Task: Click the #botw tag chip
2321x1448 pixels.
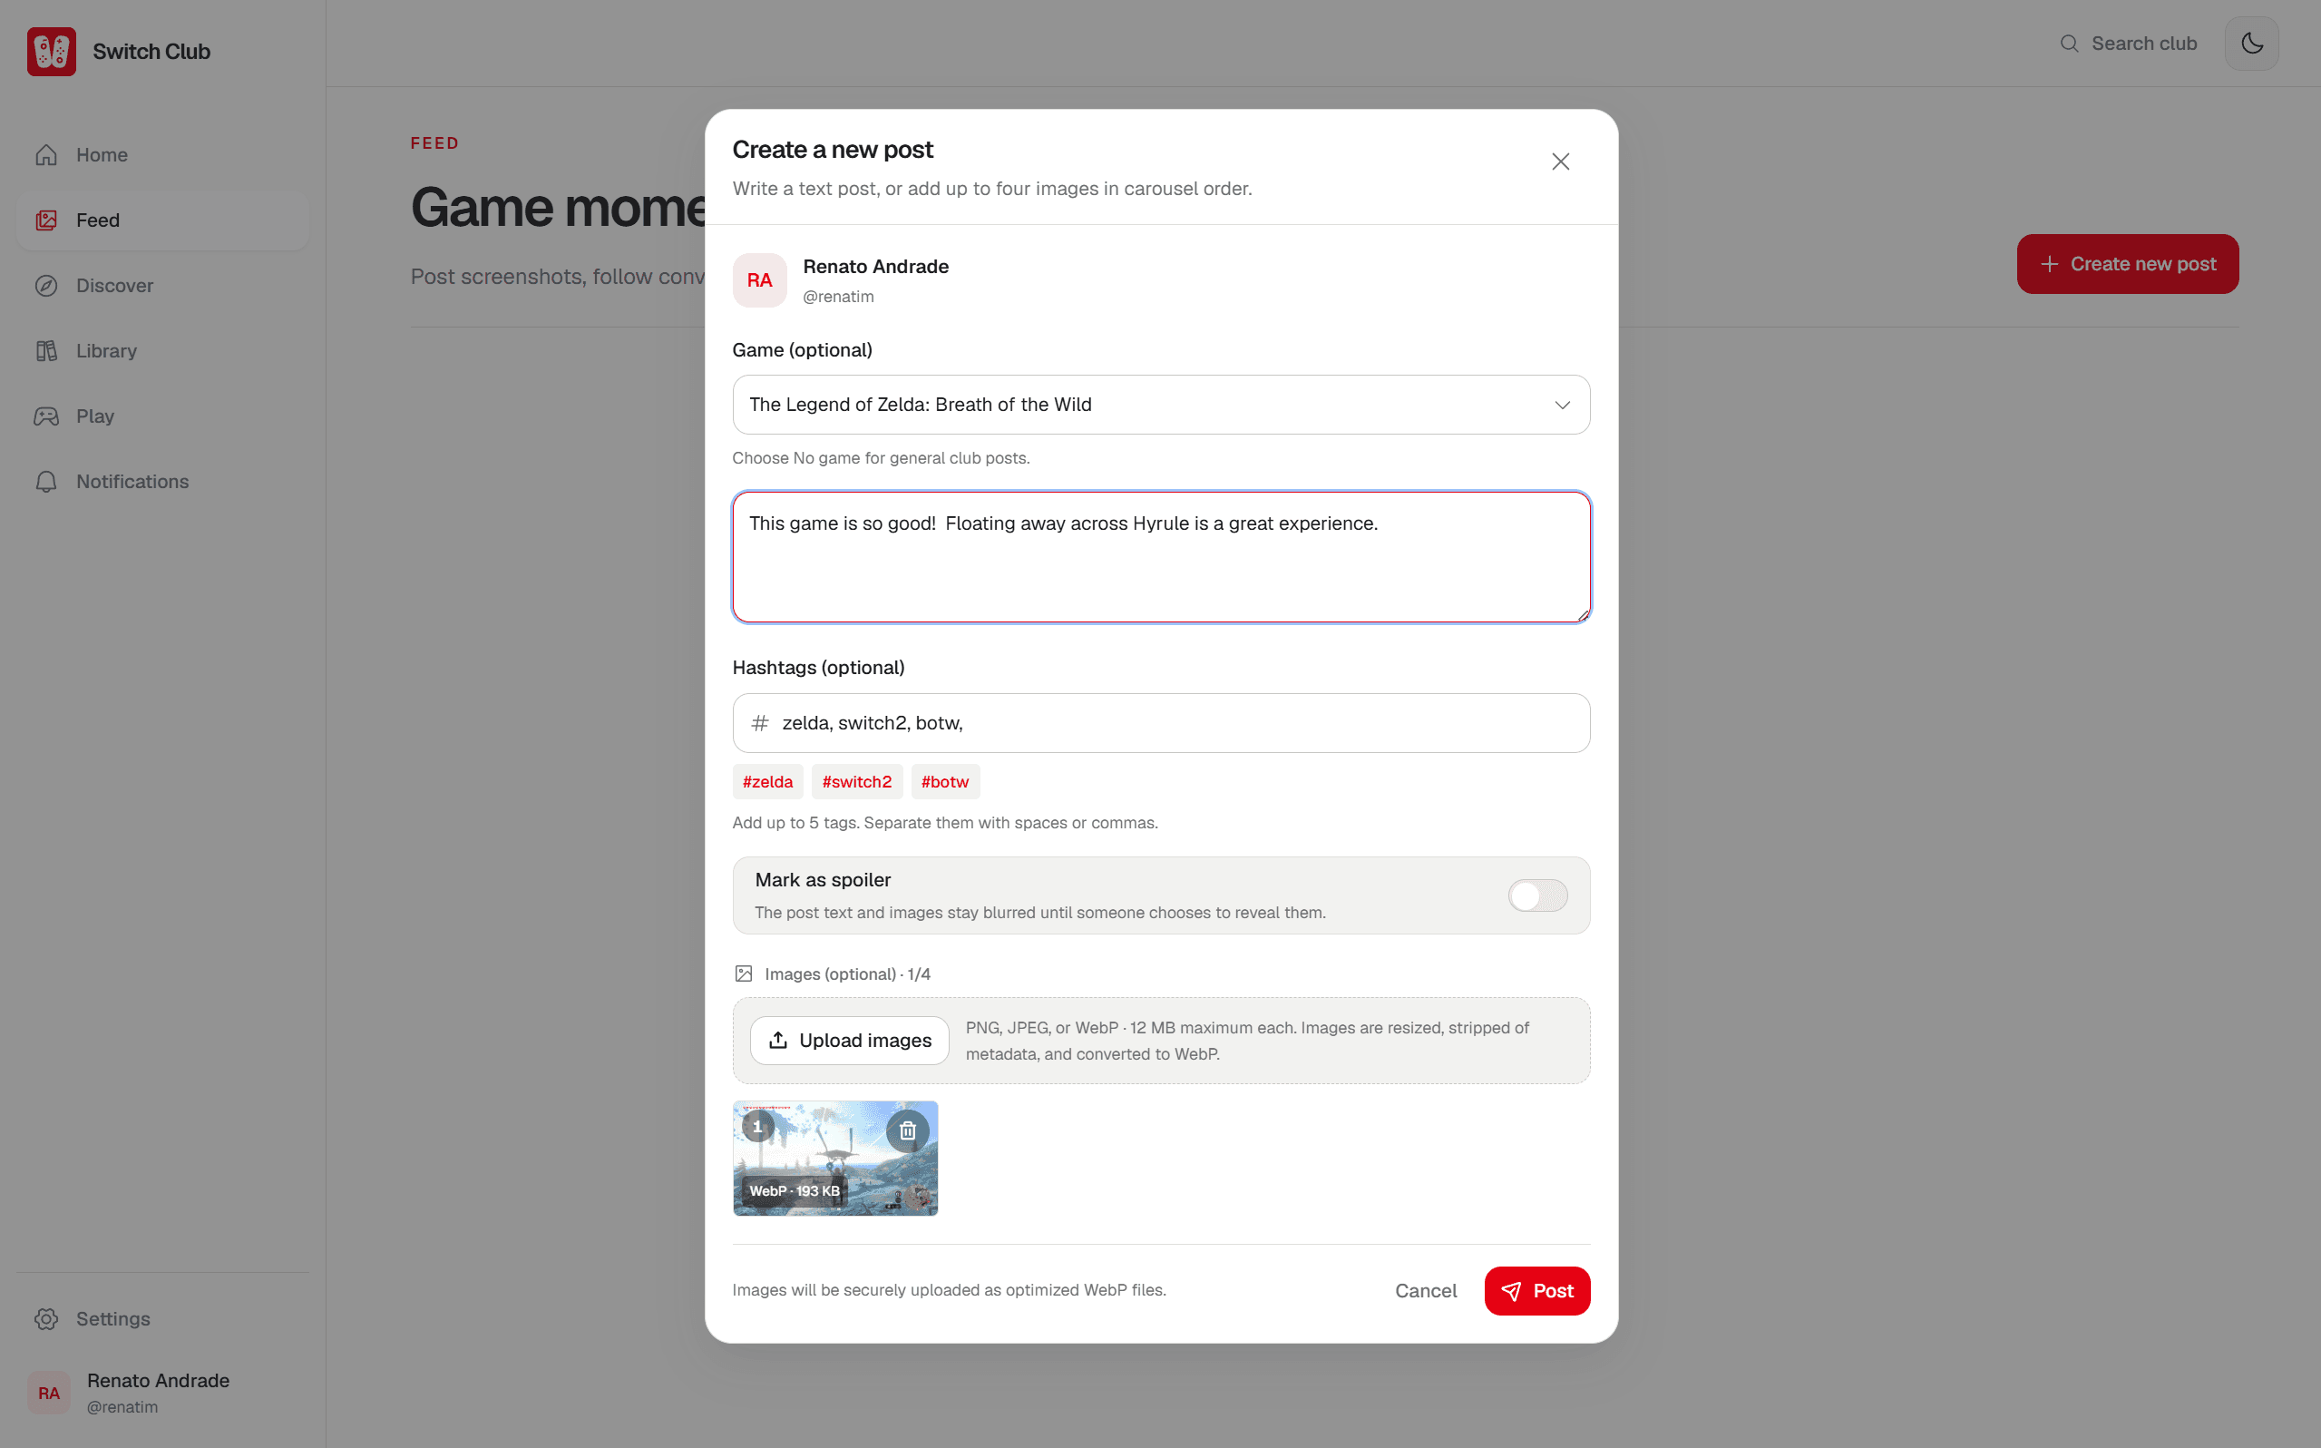Action: coord(945,781)
